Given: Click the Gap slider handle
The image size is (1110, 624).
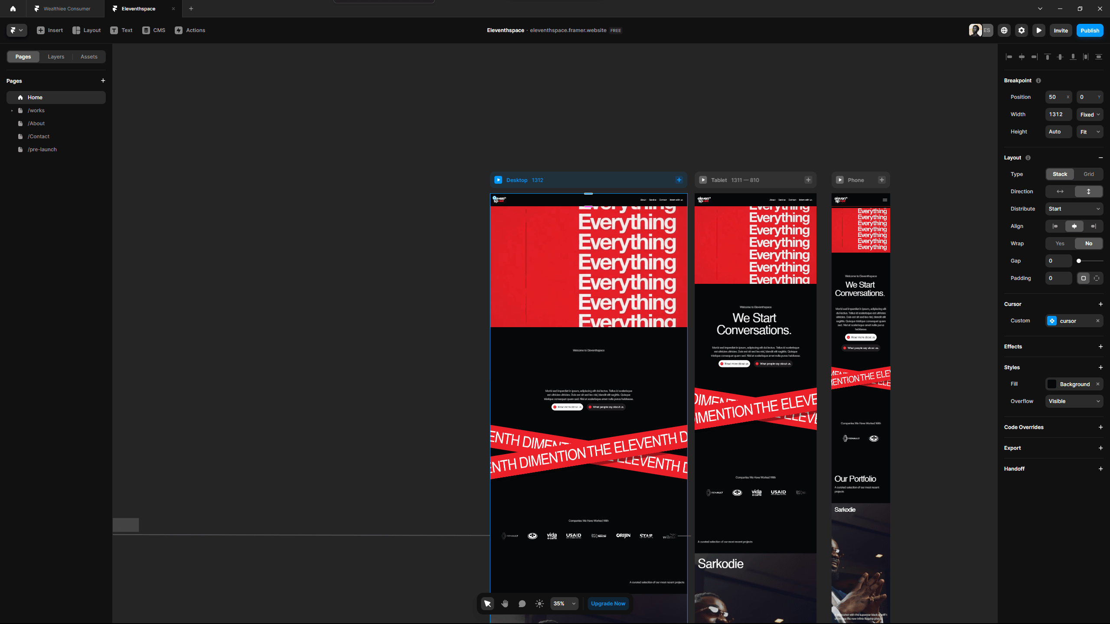Looking at the screenshot, I should (x=1079, y=261).
